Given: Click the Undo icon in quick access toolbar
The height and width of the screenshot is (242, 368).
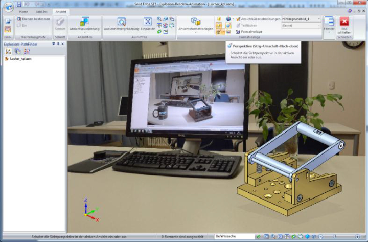Looking at the screenshot, I should (x=28, y=4).
